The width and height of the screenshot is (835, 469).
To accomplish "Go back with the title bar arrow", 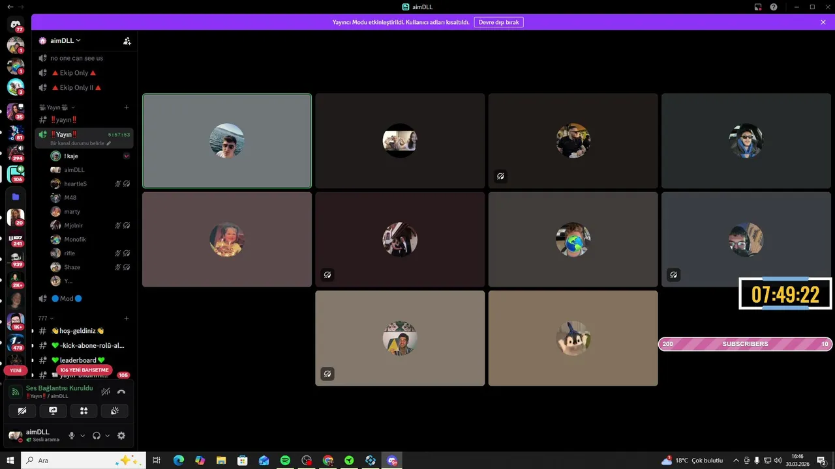I will click(10, 7).
